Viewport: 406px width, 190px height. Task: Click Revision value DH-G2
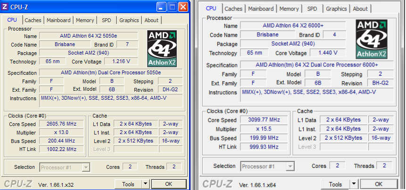click(x=170, y=89)
